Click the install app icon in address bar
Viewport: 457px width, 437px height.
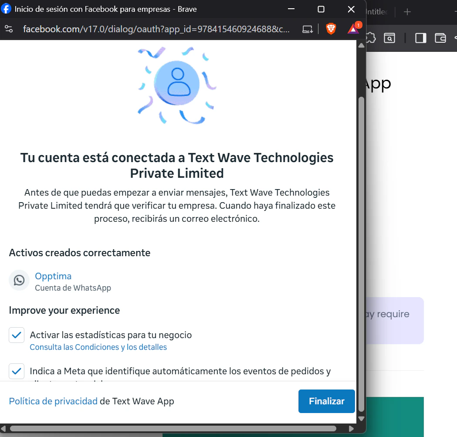[x=308, y=29]
